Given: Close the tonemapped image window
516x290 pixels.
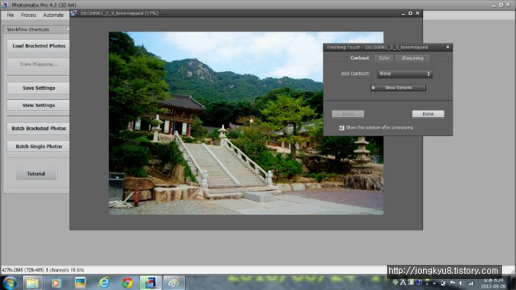Looking at the screenshot, I should click(418, 13).
